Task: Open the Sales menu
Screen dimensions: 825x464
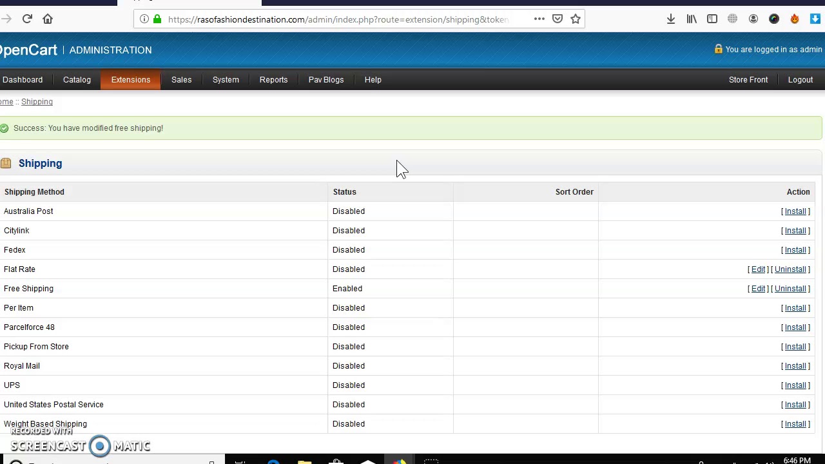Action: tap(181, 80)
